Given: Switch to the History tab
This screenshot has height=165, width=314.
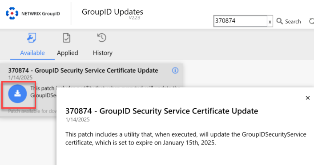Looking at the screenshot, I should (103, 46).
